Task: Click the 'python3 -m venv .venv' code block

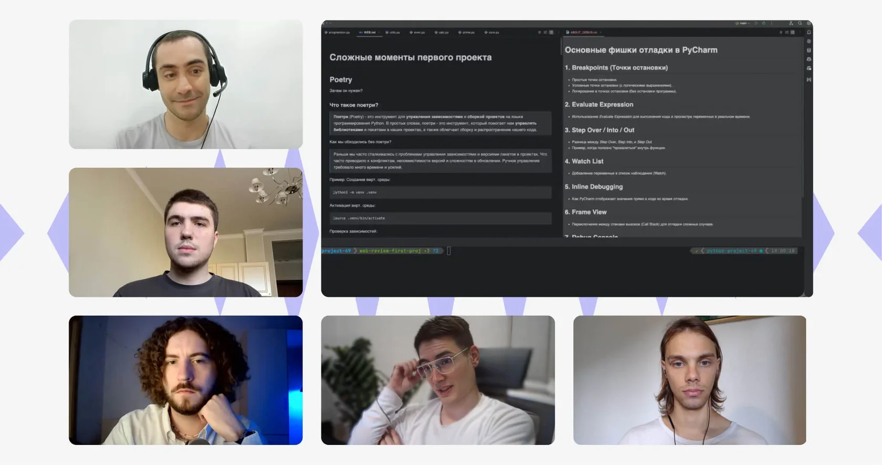Action: [440, 192]
